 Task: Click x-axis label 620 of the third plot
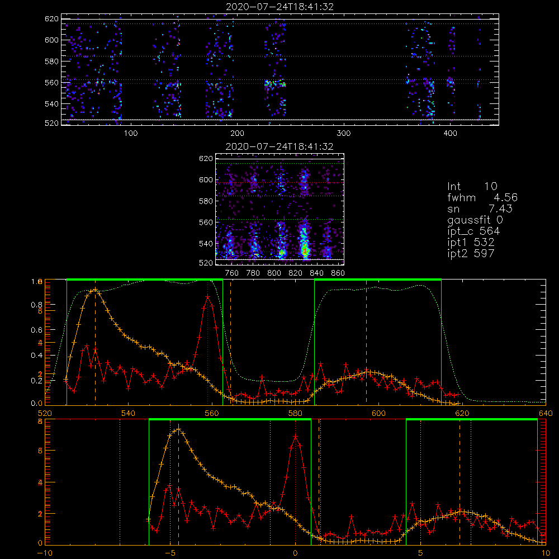coord(462,414)
